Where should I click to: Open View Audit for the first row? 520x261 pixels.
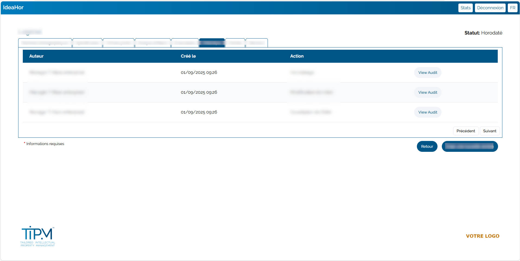click(x=427, y=73)
